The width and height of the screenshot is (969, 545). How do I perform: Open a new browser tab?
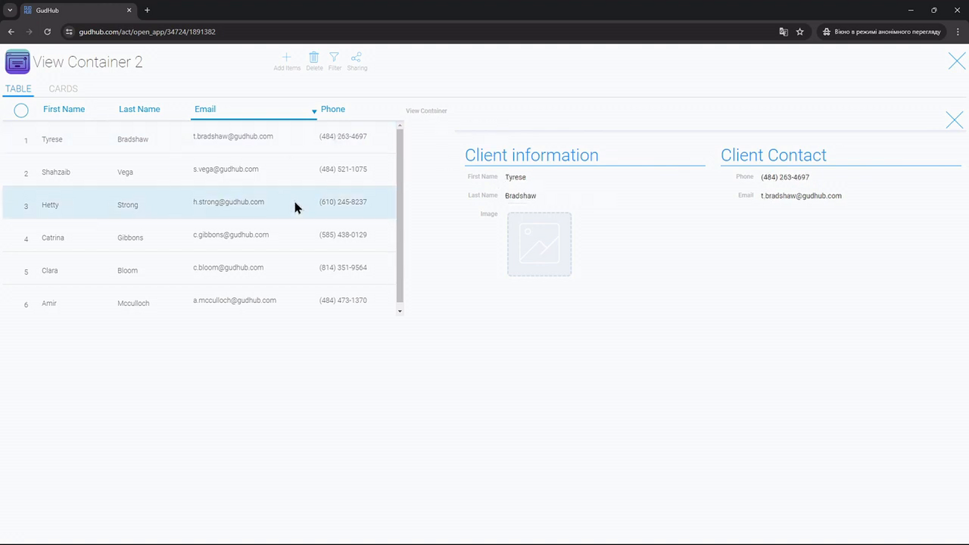(x=147, y=10)
